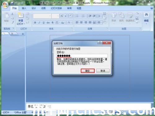Switch to the 插入 (Insert) ribbon tab

coord(24,8)
